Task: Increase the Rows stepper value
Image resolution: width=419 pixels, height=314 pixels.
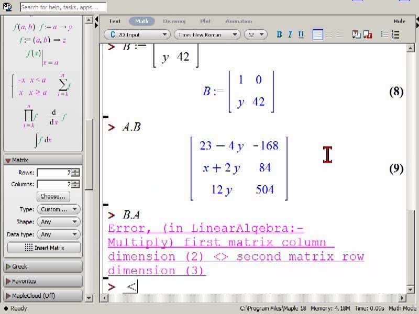Action: (76, 171)
